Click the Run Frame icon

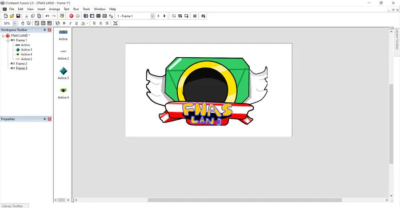[186, 16]
